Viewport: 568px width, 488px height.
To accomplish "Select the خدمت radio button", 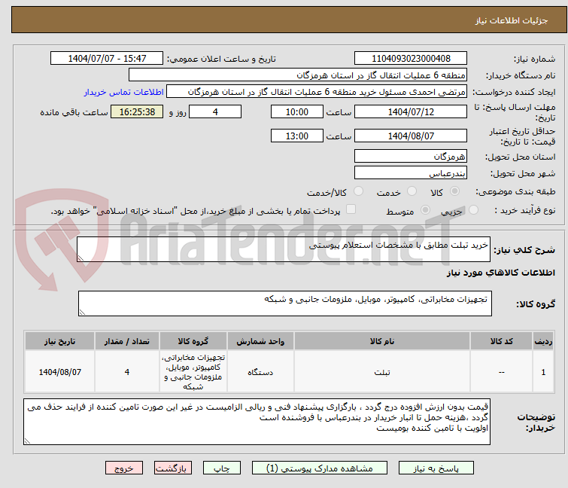I will point(412,191).
